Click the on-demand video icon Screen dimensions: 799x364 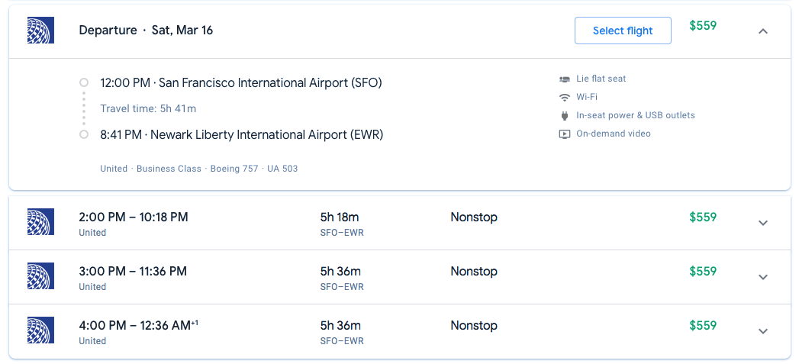pos(565,134)
